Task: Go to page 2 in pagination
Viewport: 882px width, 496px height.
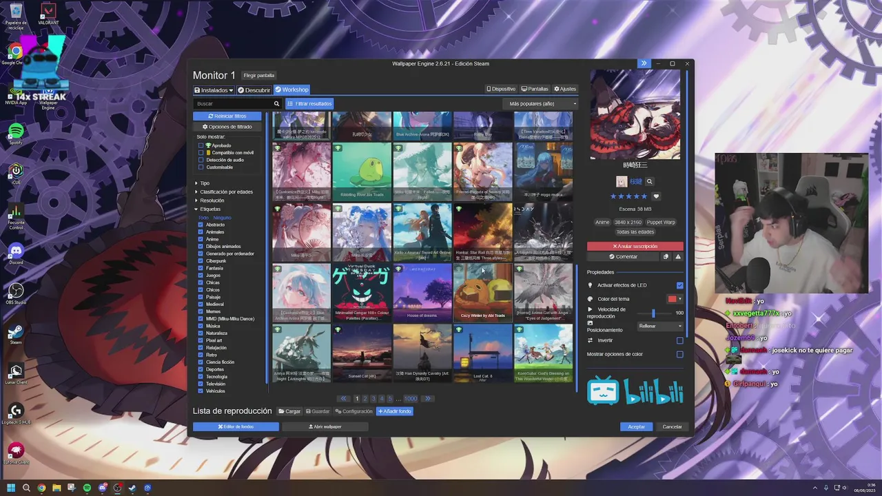Action: [x=365, y=399]
